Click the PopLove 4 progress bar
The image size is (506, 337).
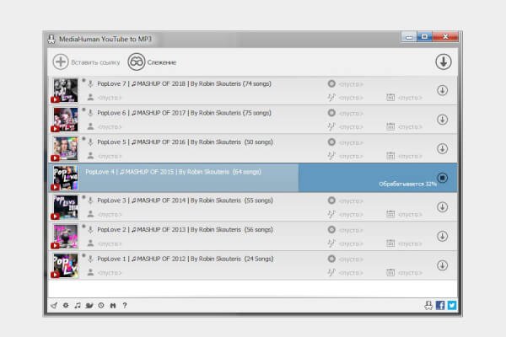click(x=252, y=178)
